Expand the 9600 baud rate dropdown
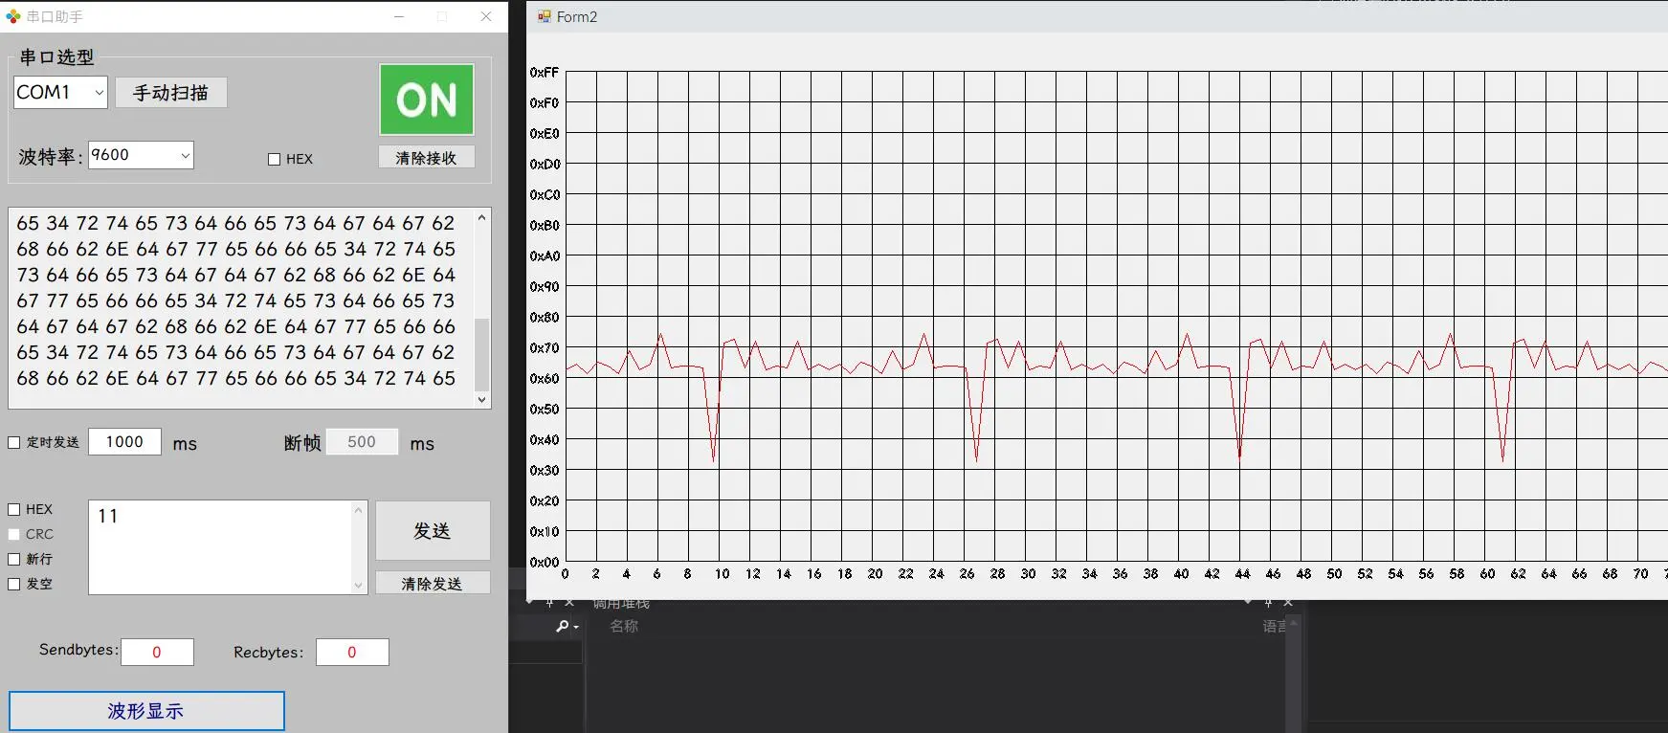The width and height of the screenshot is (1668, 733). [x=141, y=155]
